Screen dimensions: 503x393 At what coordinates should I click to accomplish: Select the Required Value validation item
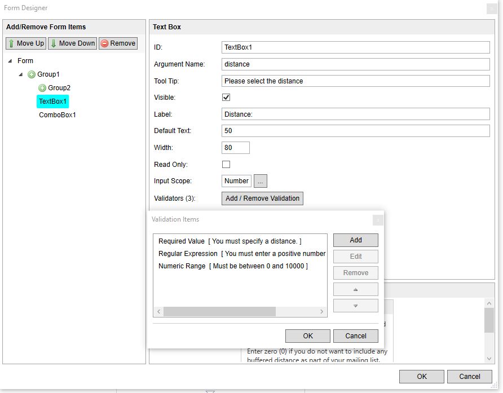coord(230,241)
